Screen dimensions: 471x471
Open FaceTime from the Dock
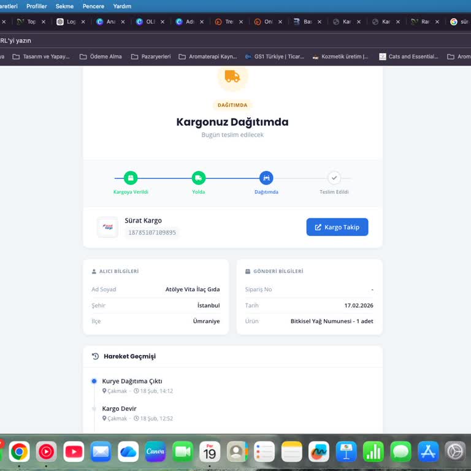pos(183,451)
